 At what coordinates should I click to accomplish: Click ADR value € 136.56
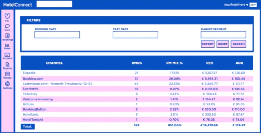coord(238,89)
